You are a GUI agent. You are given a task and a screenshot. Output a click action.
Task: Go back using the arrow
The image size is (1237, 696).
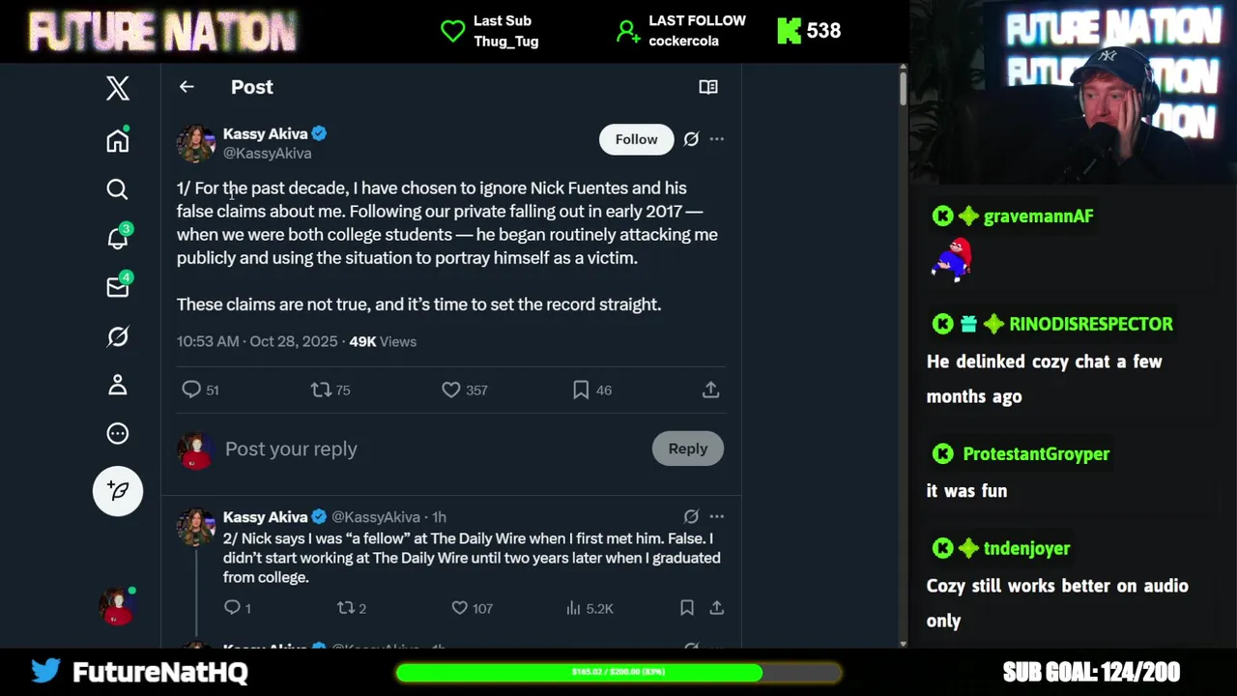[187, 87]
